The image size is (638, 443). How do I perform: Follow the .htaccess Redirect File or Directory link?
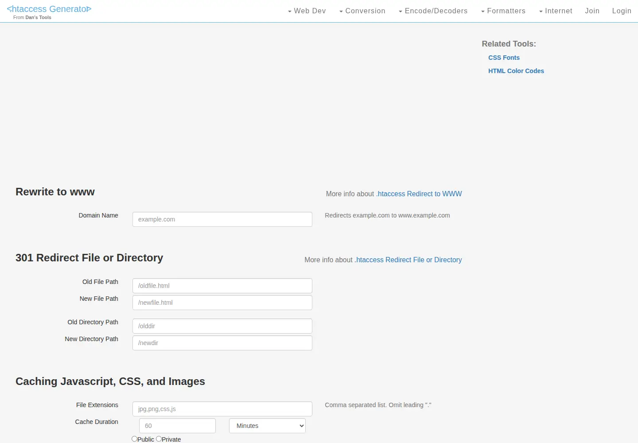pos(408,260)
